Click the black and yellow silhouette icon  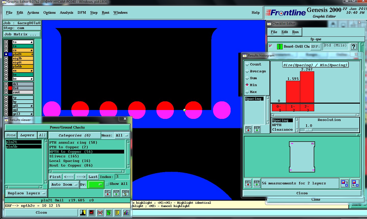pyautogui.click(x=83, y=212)
